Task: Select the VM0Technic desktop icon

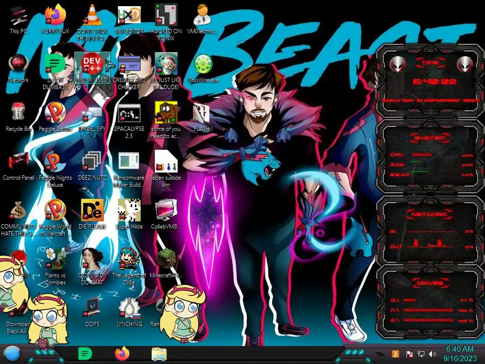Action: tap(203, 19)
